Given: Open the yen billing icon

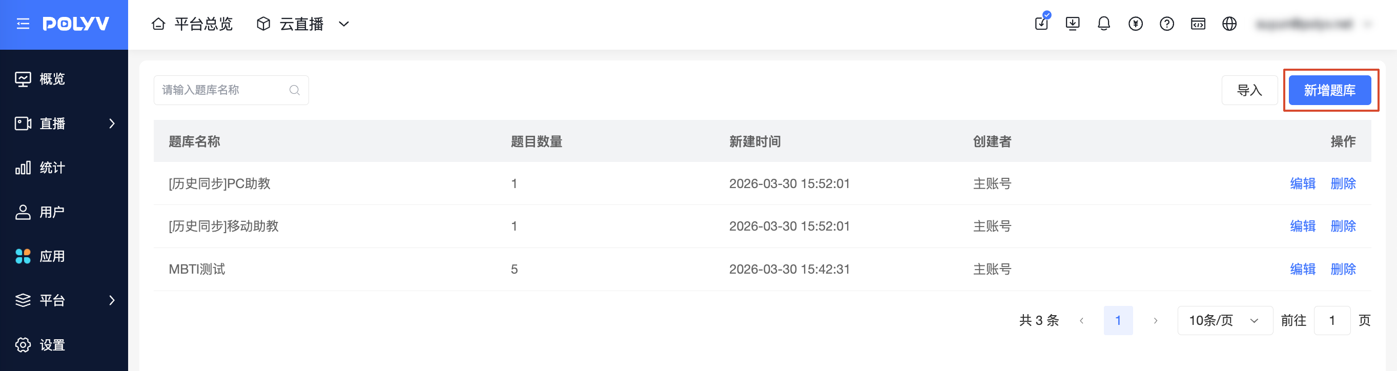Looking at the screenshot, I should pos(1135,24).
